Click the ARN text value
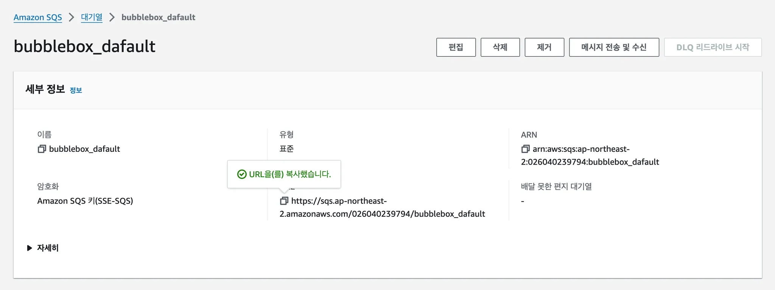 [590, 156]
